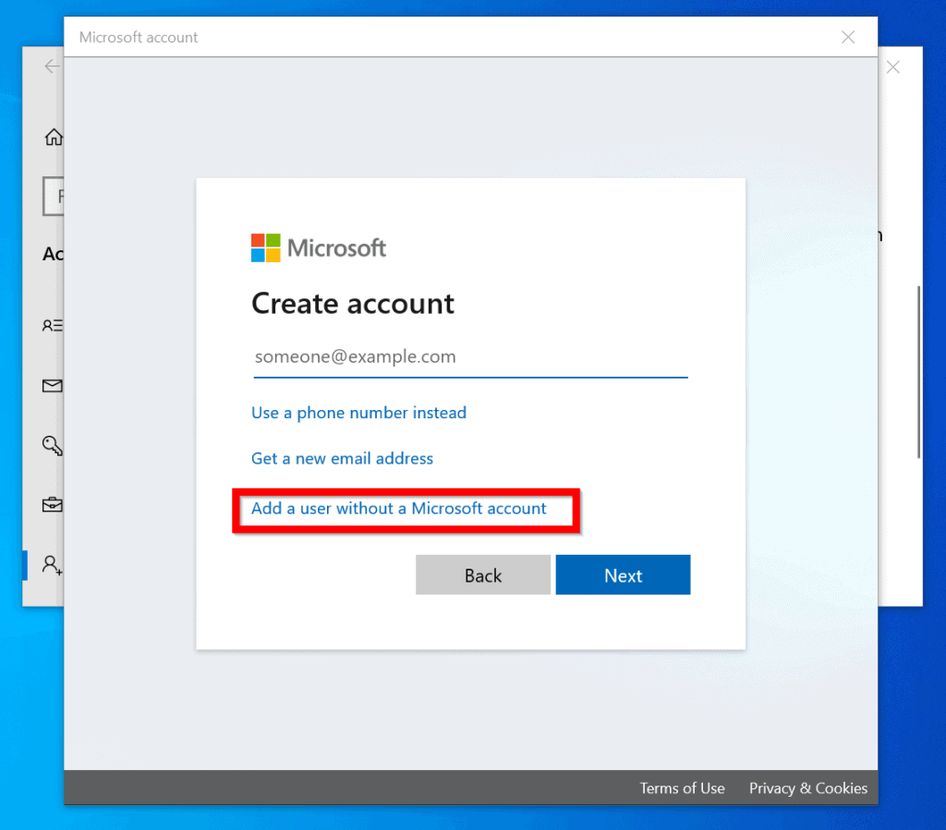Choose Use a phone number instead
Viewport: 946px width, 830px height.
click(359, 413)
